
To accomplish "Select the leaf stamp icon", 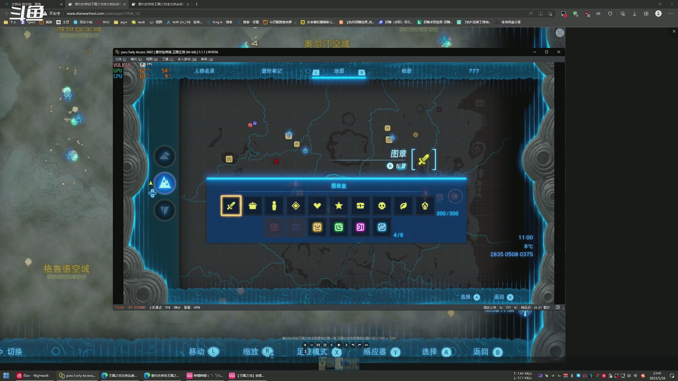I will (404, 206).
